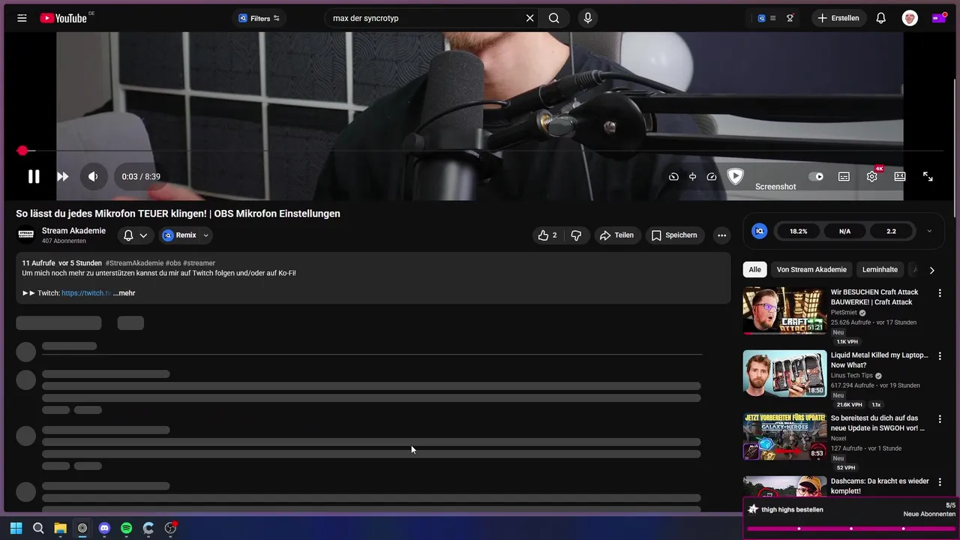
Task: Open options for the SWGOH update video
Action: (x=939, y=419)
